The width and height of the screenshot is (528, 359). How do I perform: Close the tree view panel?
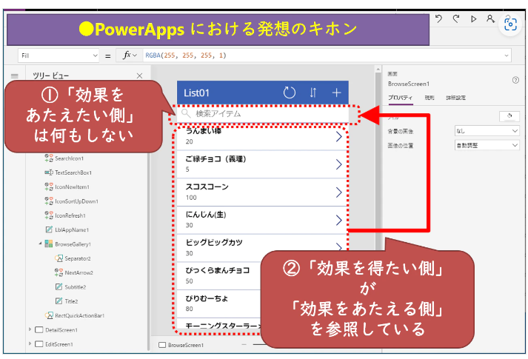click(139, 76)
